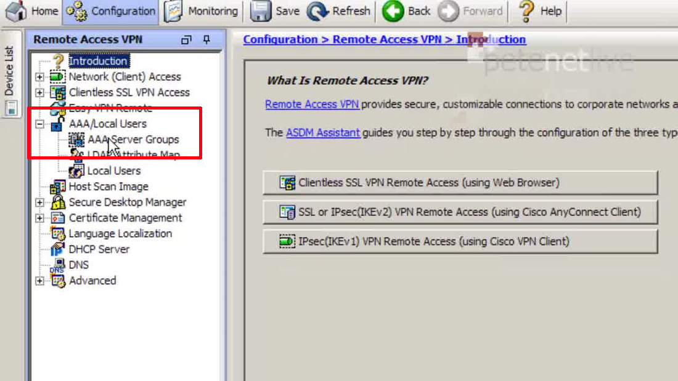Click the Save floppy disk icon
The height and width of the screenshot is (381, 678).
tap(260, 11)
